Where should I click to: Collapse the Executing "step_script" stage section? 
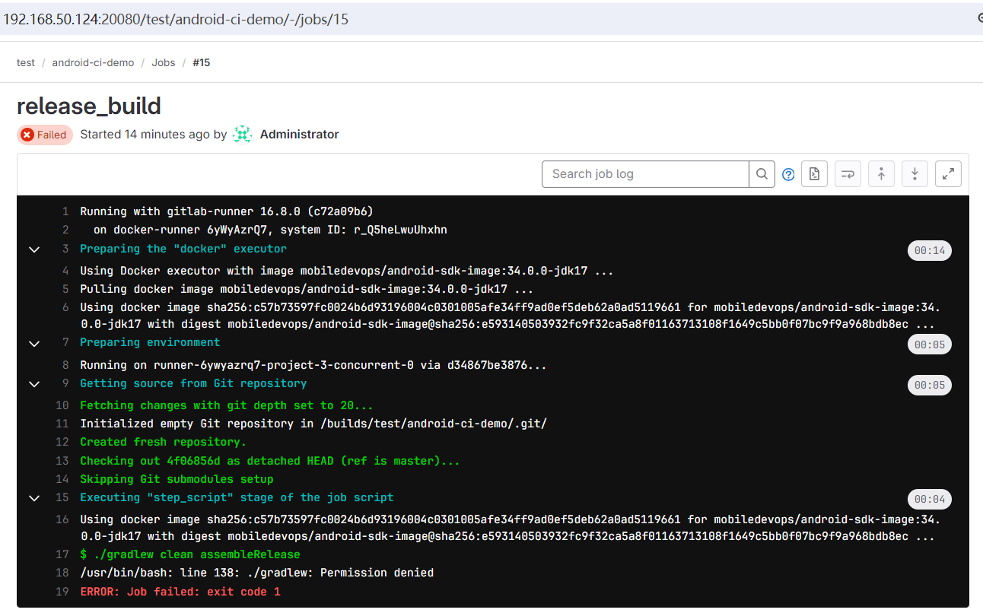tap(34, 498)
